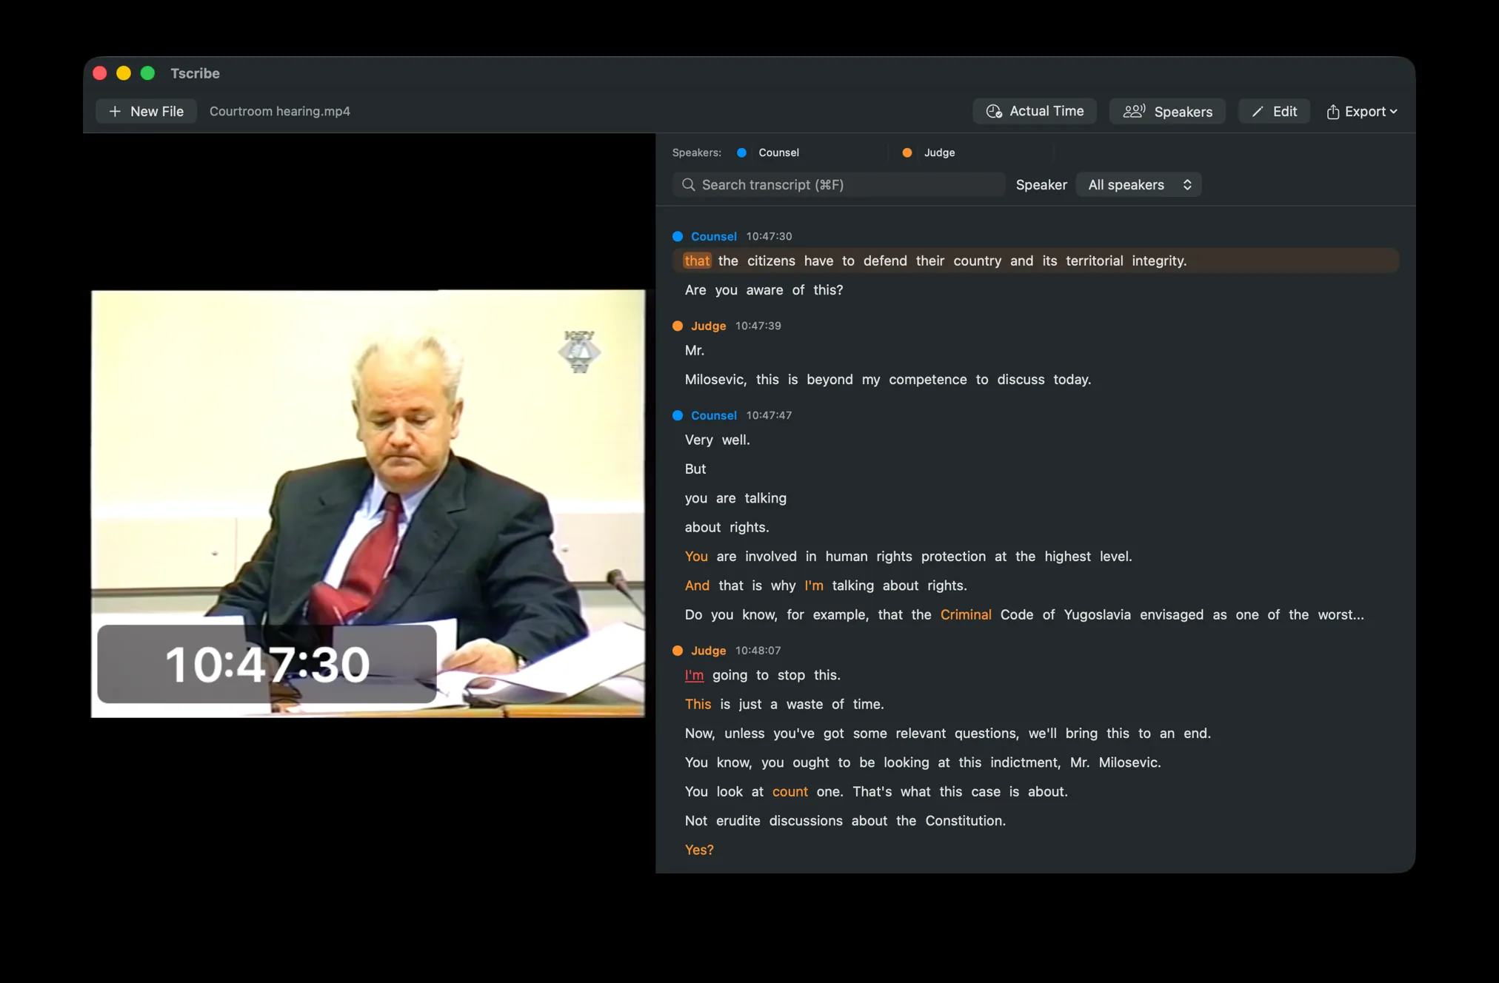Image resolution: width=1499 pixels, height=983 pixels.
Task: Jump to timestamp 10:48:07 in transcript
Action: click(758, 651)
